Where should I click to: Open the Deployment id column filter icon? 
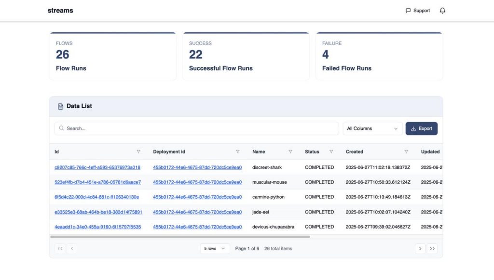point(238,152)
